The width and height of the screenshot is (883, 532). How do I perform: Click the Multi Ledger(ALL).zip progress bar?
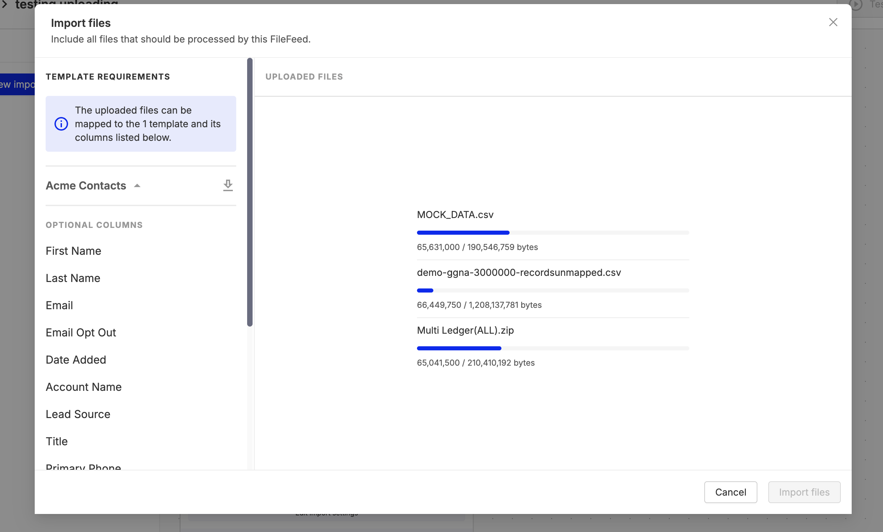552,348
